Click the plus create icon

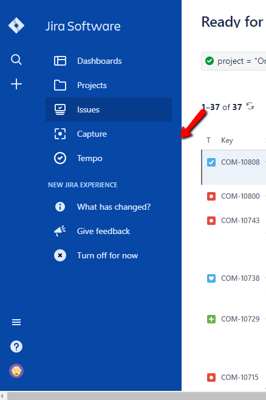tap(16, 84)
